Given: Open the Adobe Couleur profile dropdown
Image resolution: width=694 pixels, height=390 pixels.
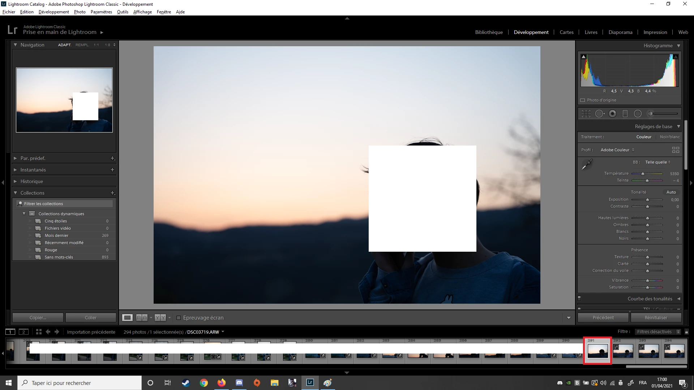Looking at the screenshot, I should tap(617, 150).
